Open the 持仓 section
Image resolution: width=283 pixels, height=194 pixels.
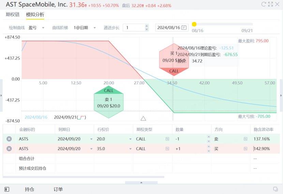tap(30, 189)
